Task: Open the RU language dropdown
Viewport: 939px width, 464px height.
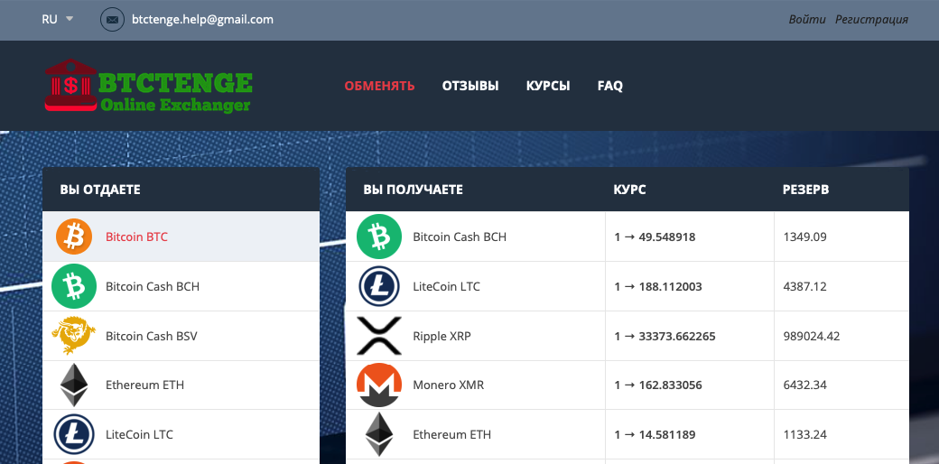Action: (58, 19)
